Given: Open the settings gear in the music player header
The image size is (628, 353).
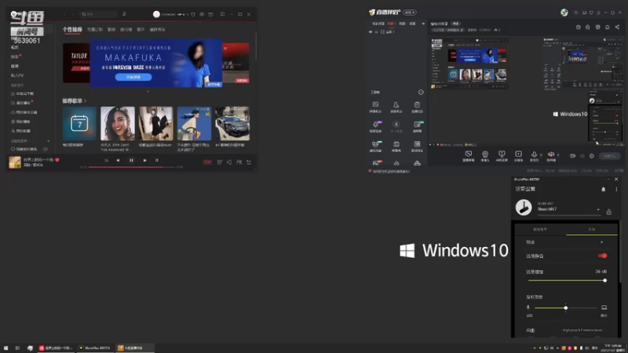Looking at the screenshot, I should tap(202, 14).
